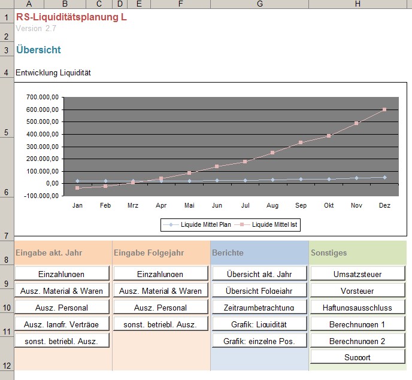This screenshot has width=412, height=380.
Task: Open Ausz. langfr. Verträge button
Action: [62, 324]
